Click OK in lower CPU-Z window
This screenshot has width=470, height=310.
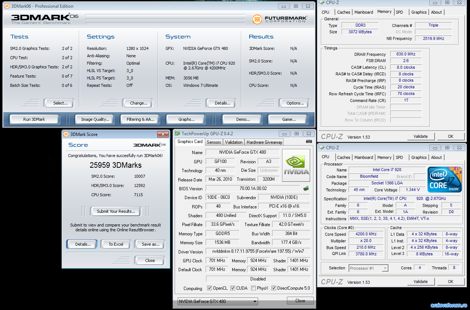(x=450, y=282)
